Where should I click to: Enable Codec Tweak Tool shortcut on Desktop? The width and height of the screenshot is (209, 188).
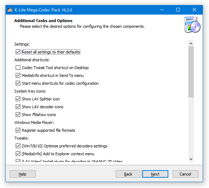(x=18, y=68)
